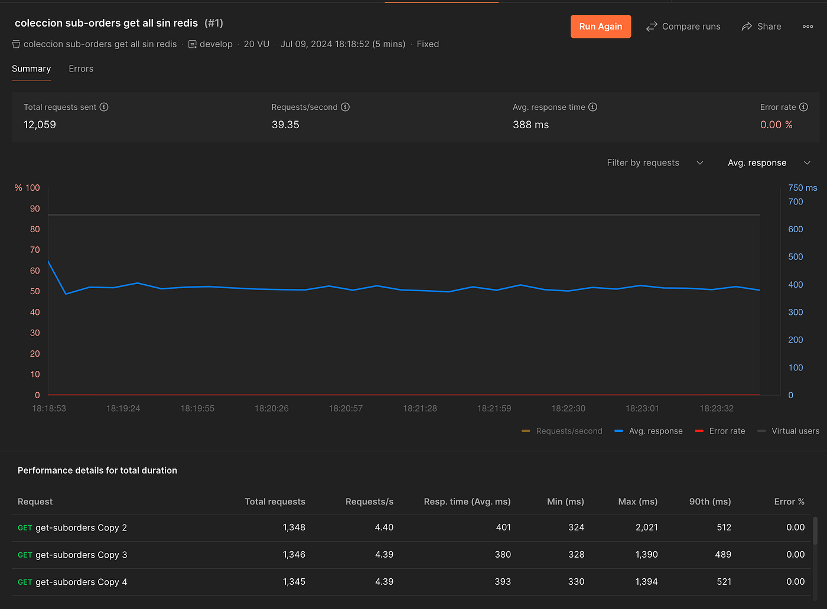
Task: Click the 388 ms average response value
Action: pyautogui.click(x=531, y=125)
